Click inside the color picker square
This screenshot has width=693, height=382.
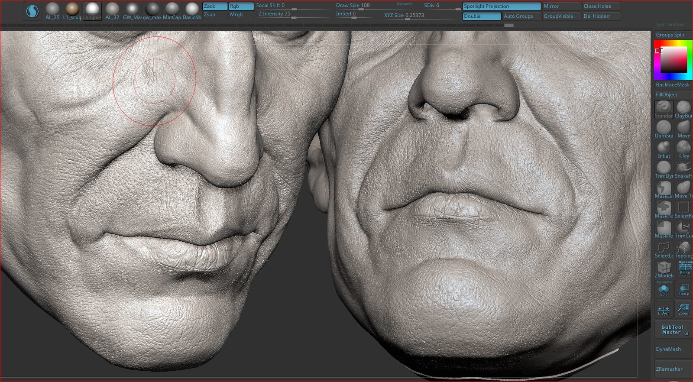[x=673, y=60]
